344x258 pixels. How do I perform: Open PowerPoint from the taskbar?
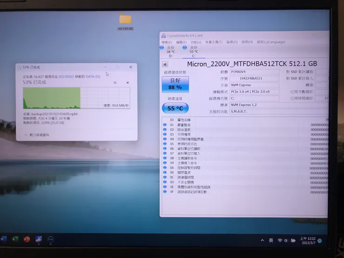27,239
